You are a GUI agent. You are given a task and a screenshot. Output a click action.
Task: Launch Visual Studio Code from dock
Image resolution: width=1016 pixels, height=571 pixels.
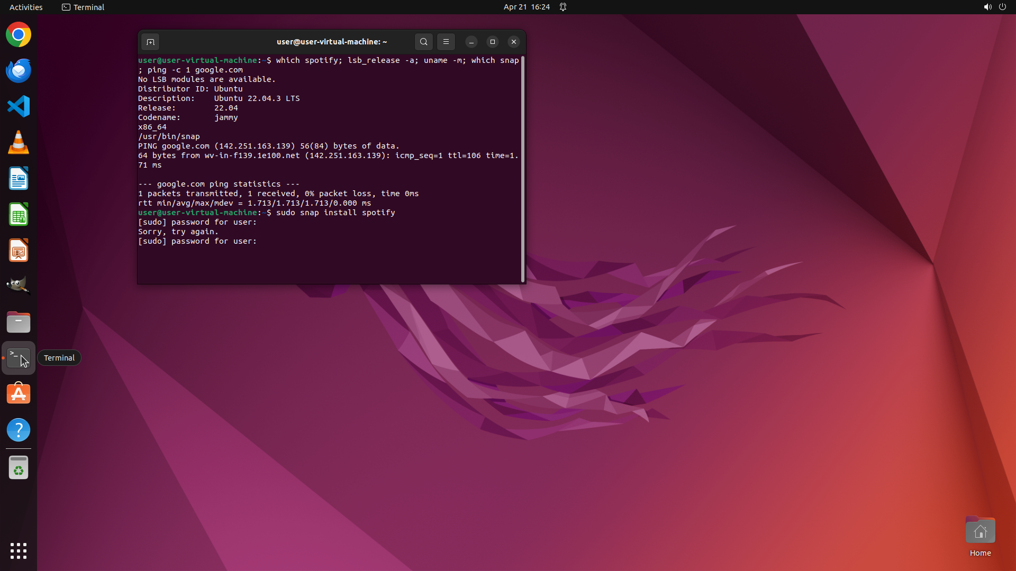click(19, 106)
